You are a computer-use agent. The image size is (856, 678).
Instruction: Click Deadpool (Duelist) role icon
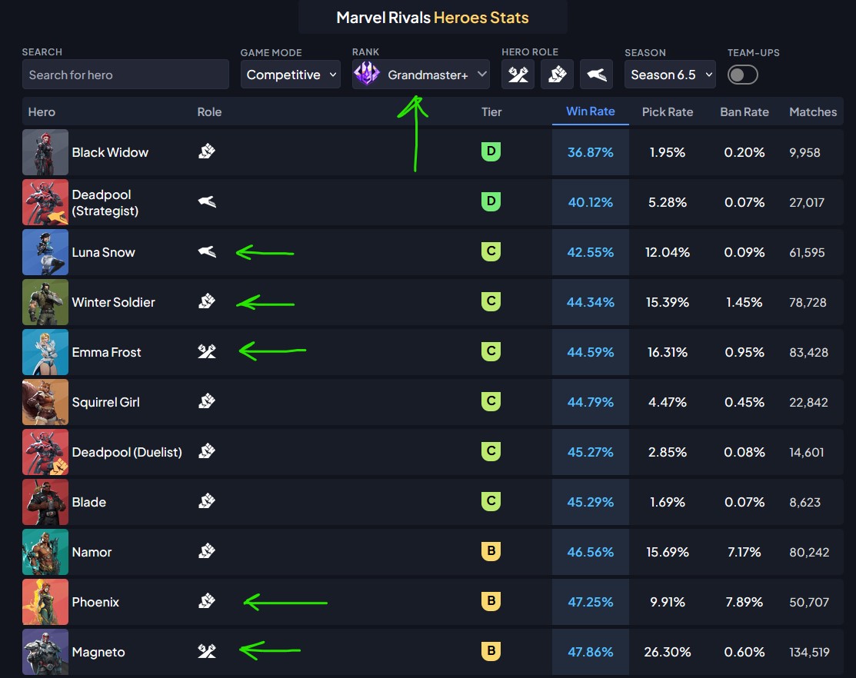point(207,451)
